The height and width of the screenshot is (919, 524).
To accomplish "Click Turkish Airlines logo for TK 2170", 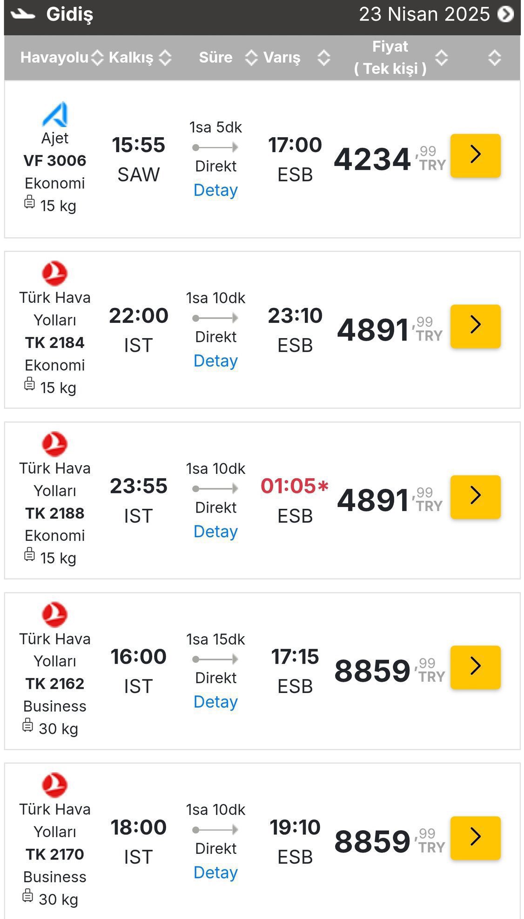I will coord(54,785).
